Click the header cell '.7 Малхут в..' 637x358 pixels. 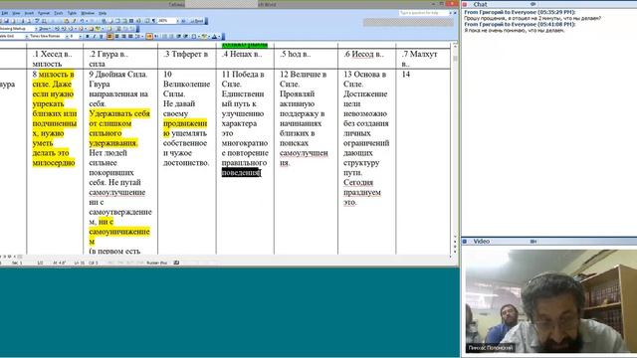pos(423,59)
